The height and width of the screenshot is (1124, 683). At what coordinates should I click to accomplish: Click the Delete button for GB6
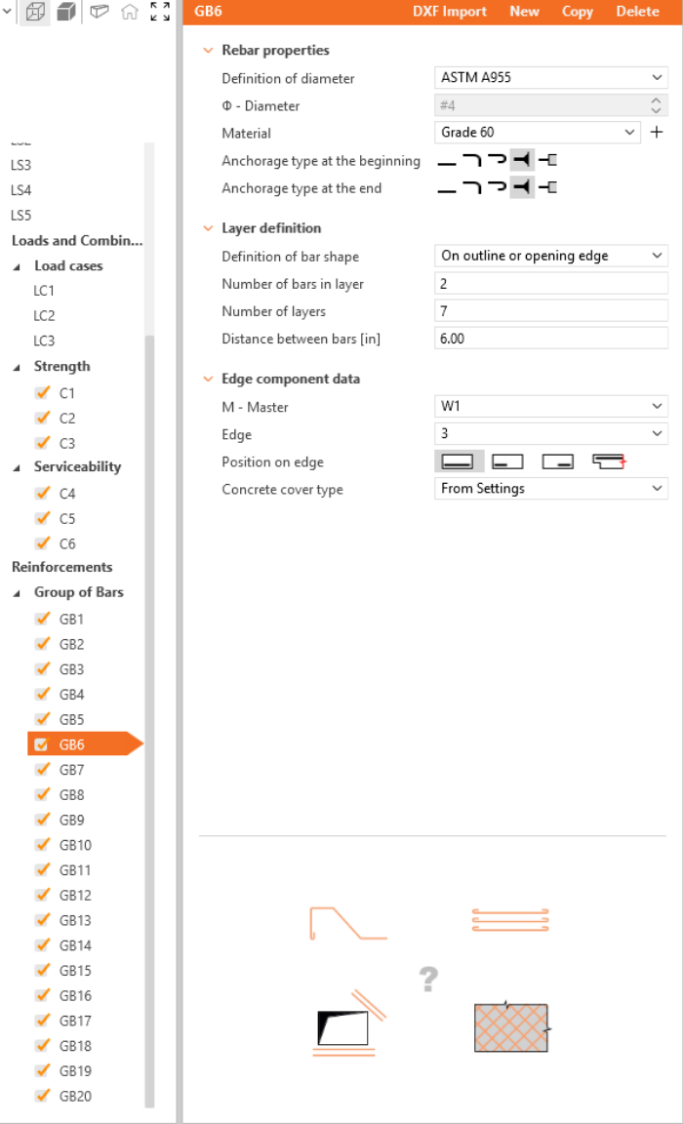pyautogui.click(x=637, y=12)
